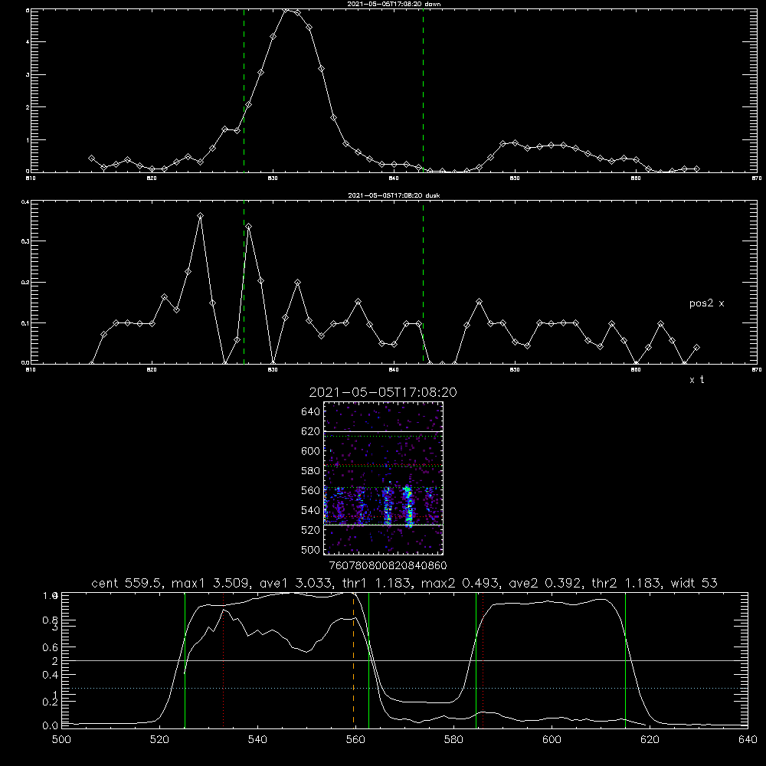Click the red dotted line near 586 in bottom plot
This screenshot has height=766, width=766.
(x=483, y=660)
